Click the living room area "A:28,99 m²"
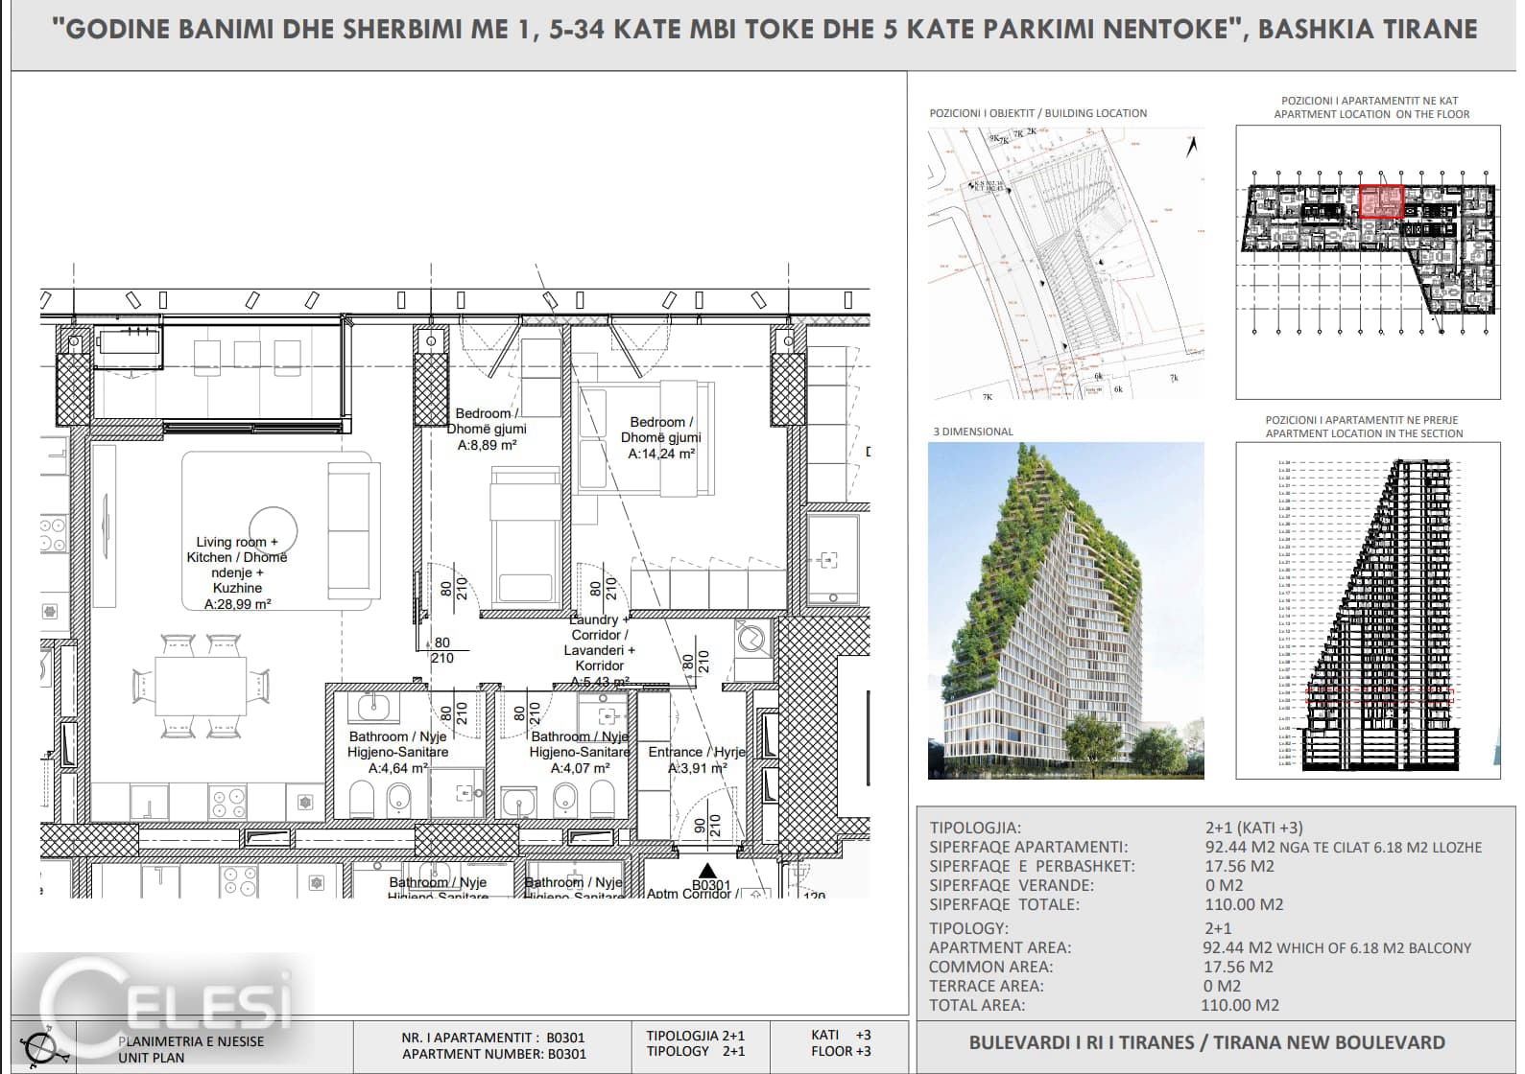 pos(237,604)
